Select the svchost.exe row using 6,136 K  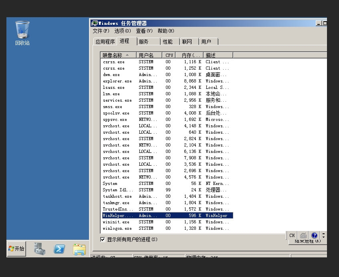167,152
